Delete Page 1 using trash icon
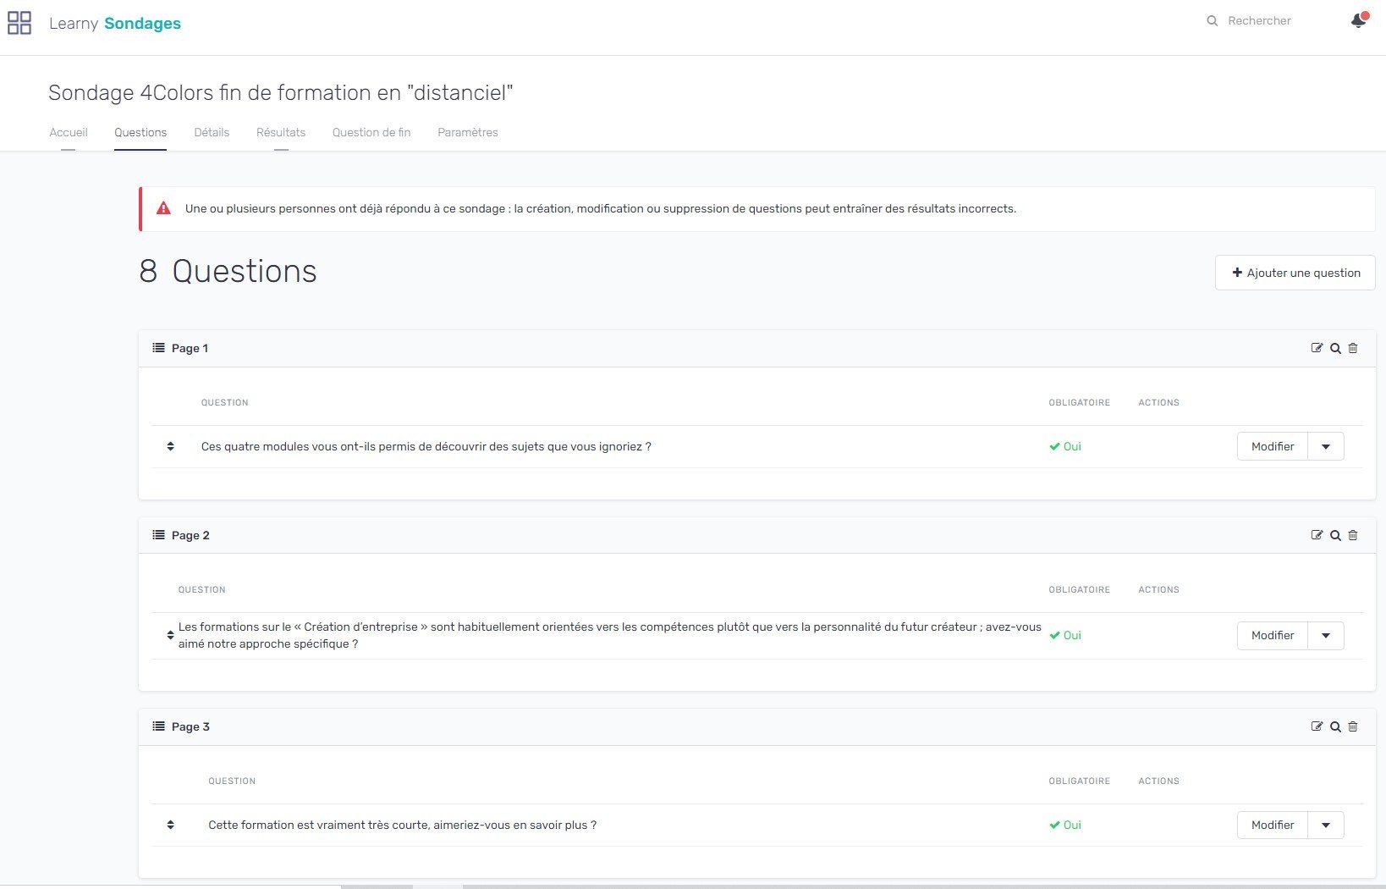This screenshot has height=889, width=1386. pyautogui.click(x=1353, y=348)
